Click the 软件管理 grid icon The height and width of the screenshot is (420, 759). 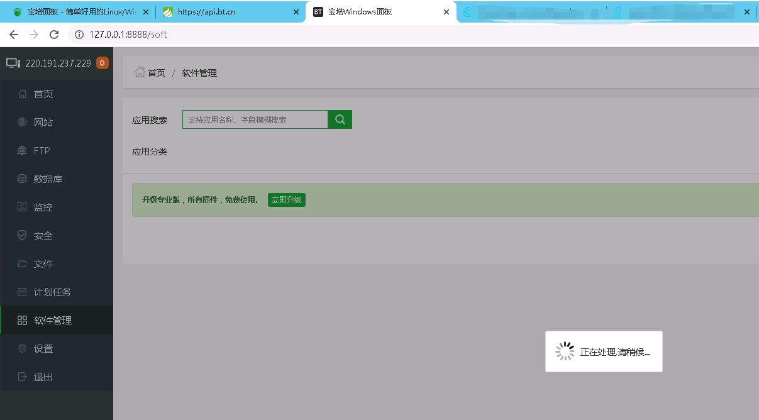[x=22, y=321]
